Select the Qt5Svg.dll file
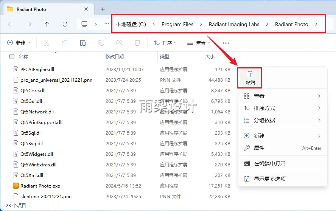This screenshot has width=336, height=211. pos(31,144)
